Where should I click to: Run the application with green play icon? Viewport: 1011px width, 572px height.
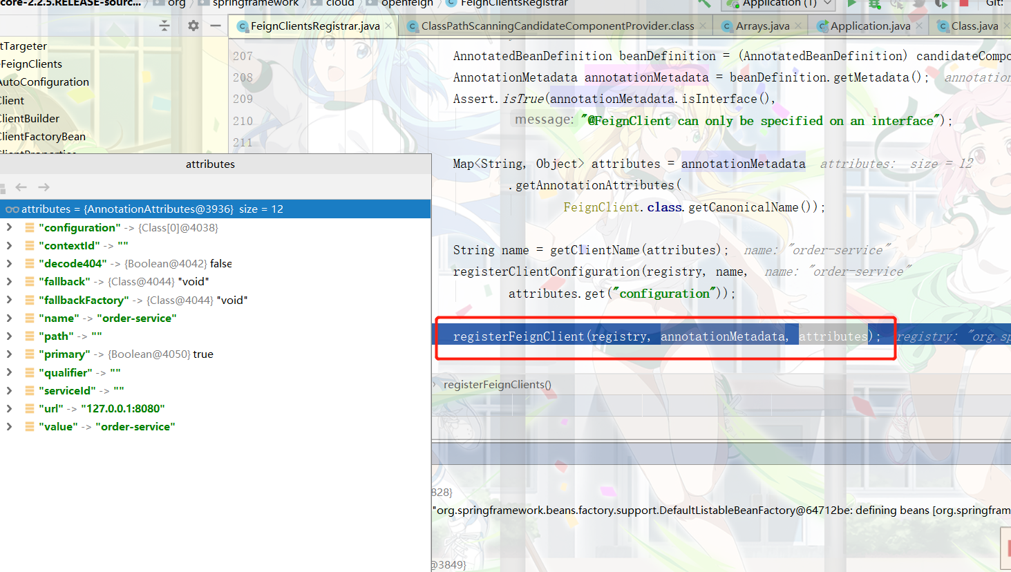tap(852, 3)
